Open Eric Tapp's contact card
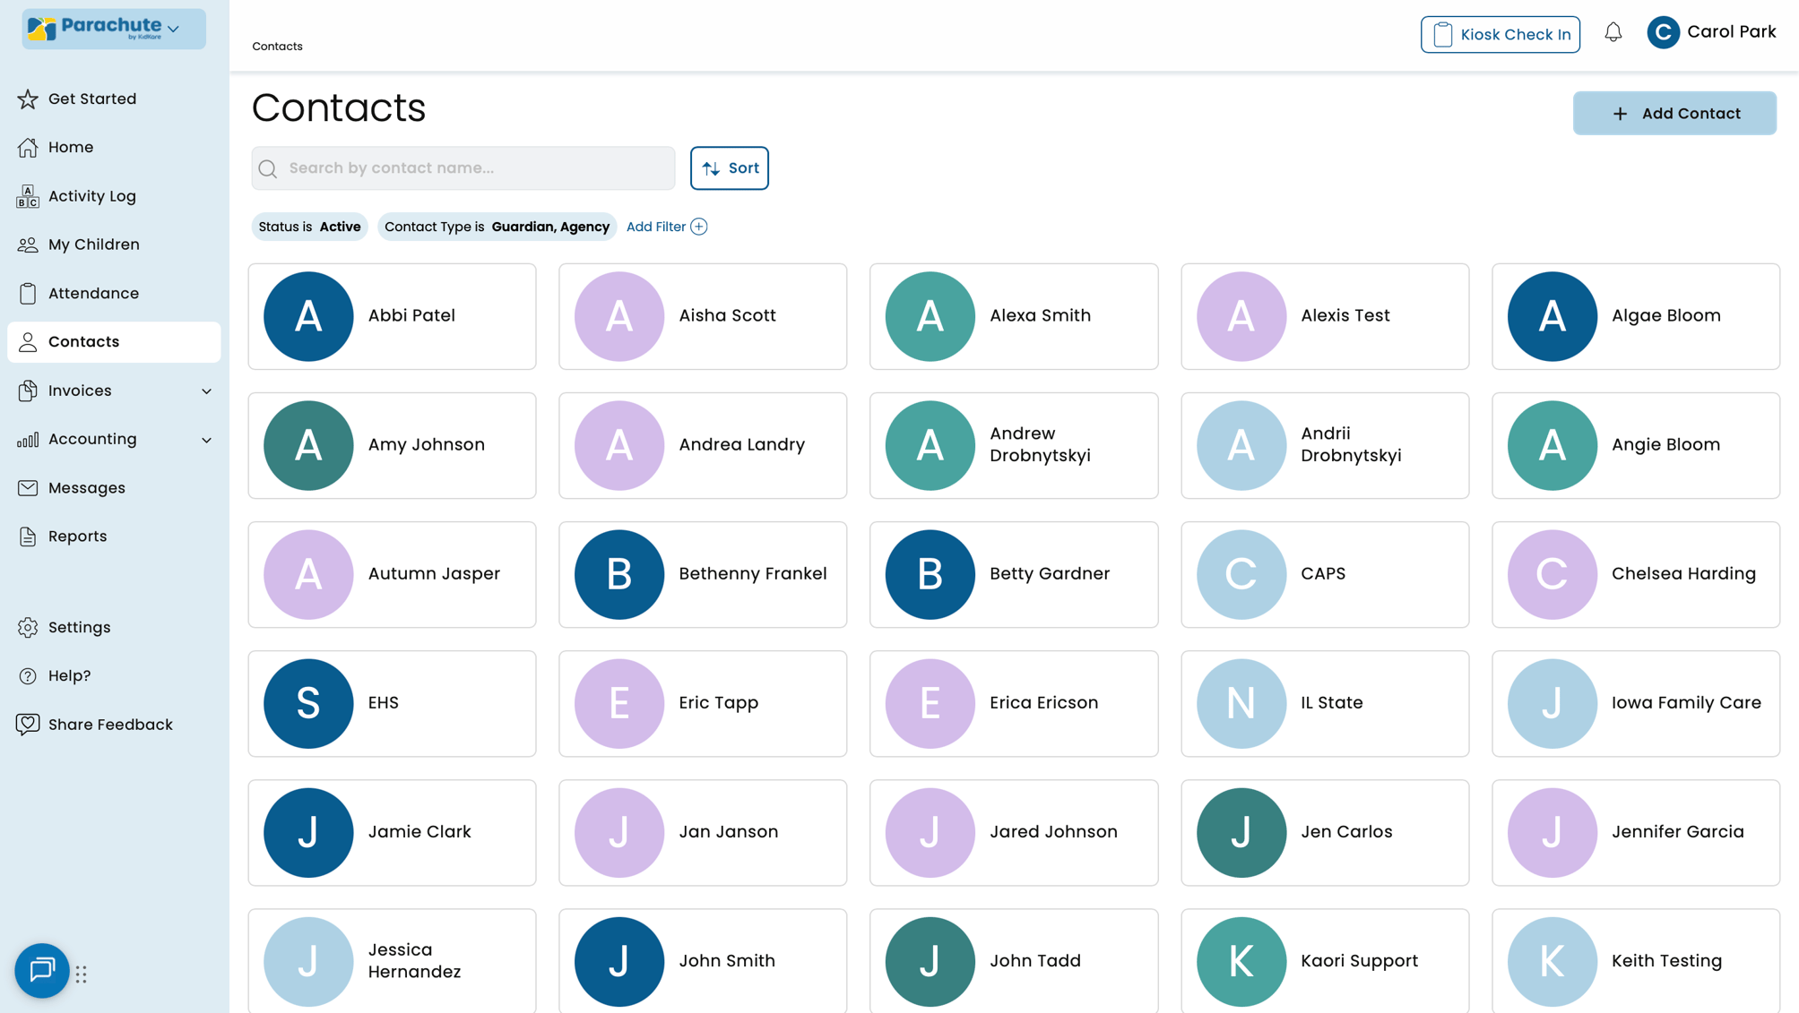The width and height of the screenshot is (1799, 1013). click(703, 703)
